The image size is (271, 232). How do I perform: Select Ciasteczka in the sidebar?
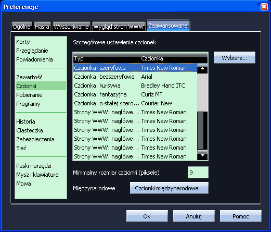tap(41, 130)
